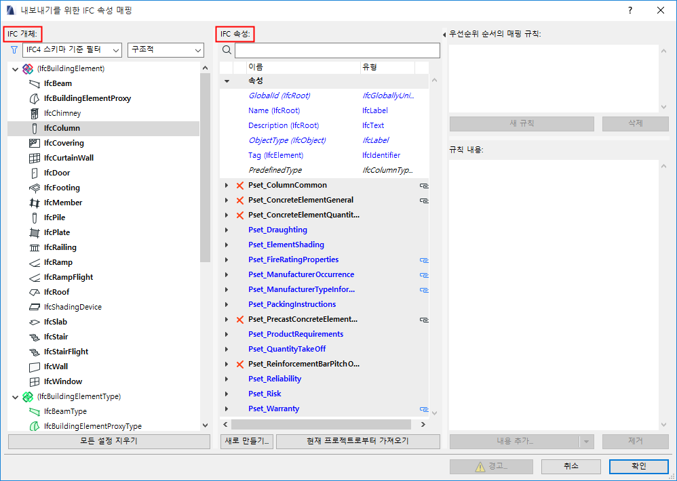677x481 pixels.
Task: Open the IFC4 스키마 기준 필터 dropdown
Action: tap(72, 50)
